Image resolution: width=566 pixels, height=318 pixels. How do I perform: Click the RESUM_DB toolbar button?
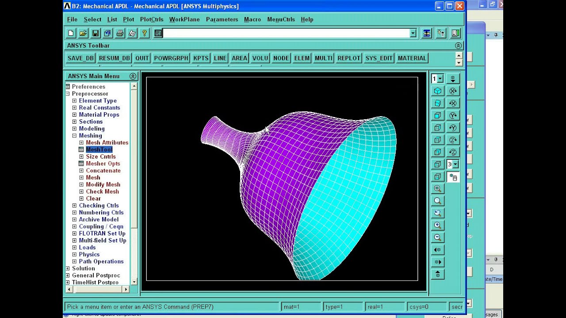click(115, 58)
